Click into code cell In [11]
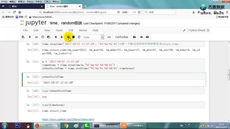The height and width of the screenshot is (129, 230). (x=123, y=65)
